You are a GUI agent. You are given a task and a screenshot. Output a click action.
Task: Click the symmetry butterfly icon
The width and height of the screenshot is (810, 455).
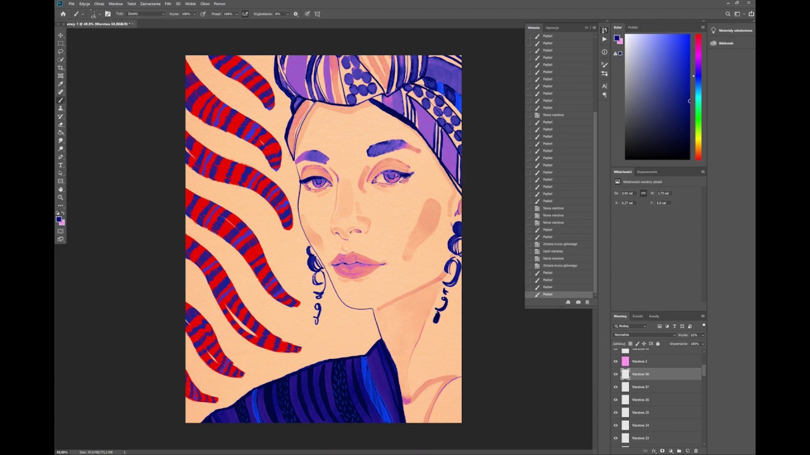[317, 13]
